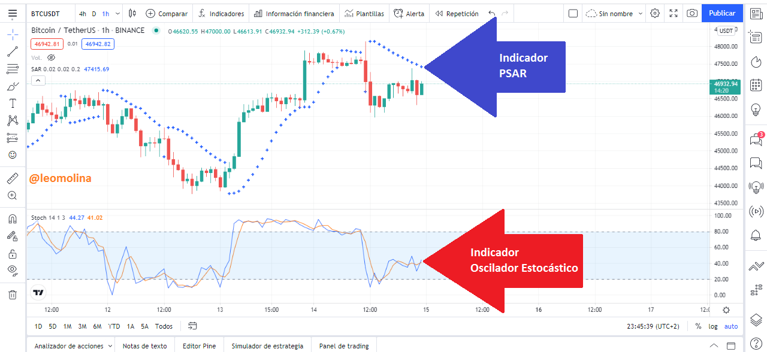Set range to 6M
The height and width of the screenshot is (352, 767).
[97, 326]
